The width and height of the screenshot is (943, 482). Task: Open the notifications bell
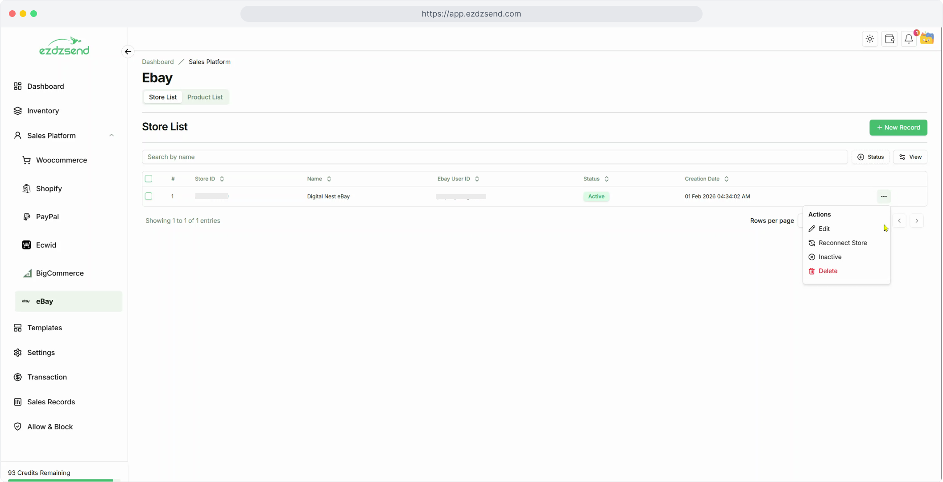click(909, 39)
